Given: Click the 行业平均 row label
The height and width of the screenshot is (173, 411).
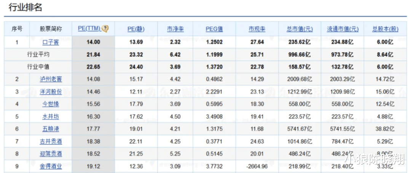Looking at the screenshot, I should [x=38, y=55].
